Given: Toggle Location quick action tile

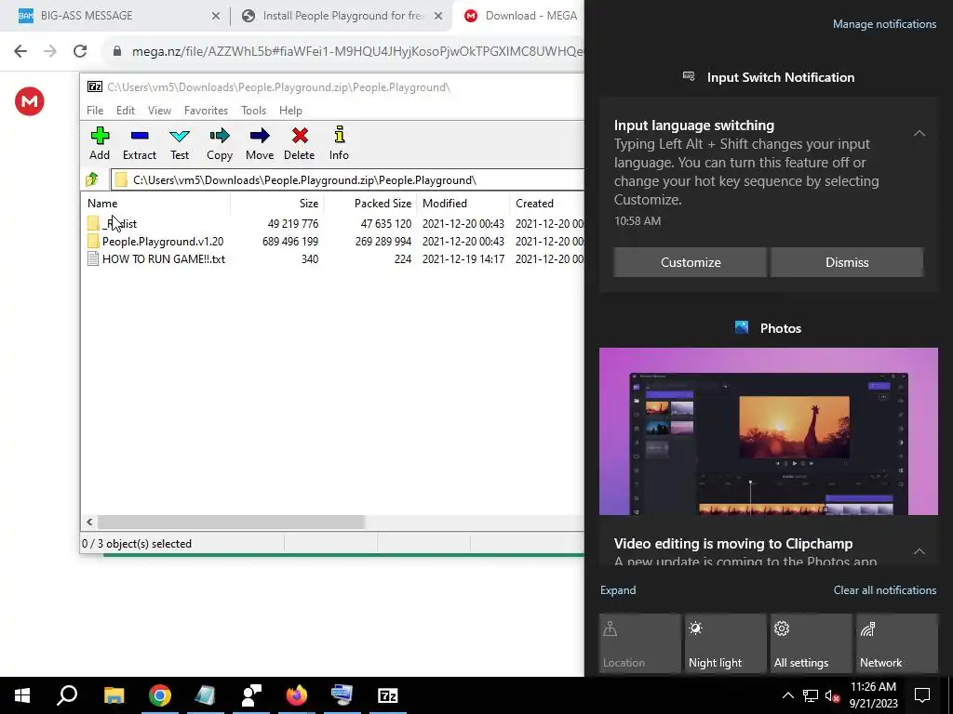Looking at the screenshot, I should click(639, 643).
